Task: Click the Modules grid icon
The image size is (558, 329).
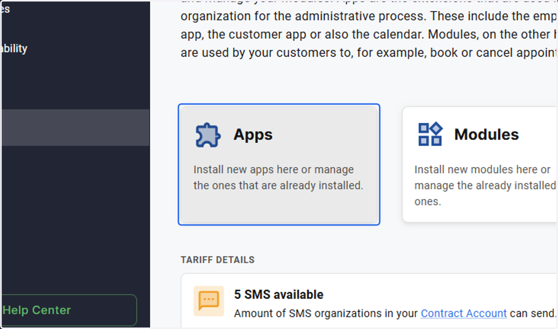Action: (430, 134)
